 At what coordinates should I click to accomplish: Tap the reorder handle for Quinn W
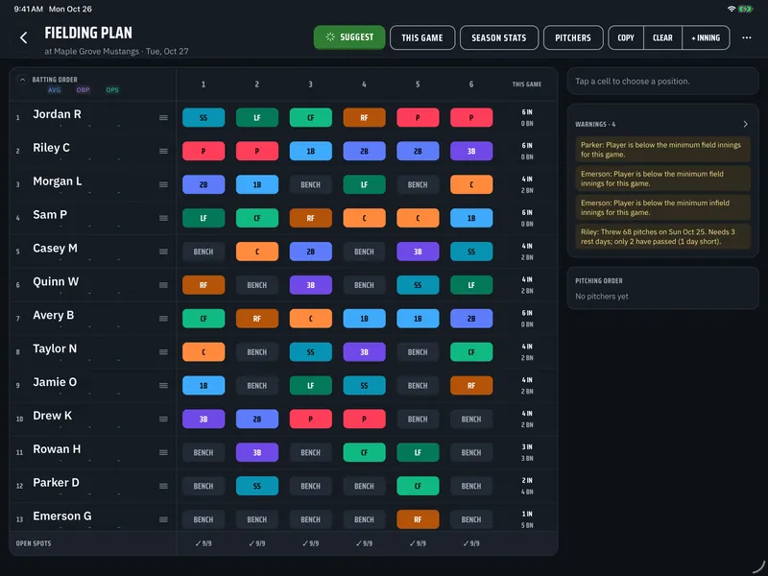[x=163, y=285]
